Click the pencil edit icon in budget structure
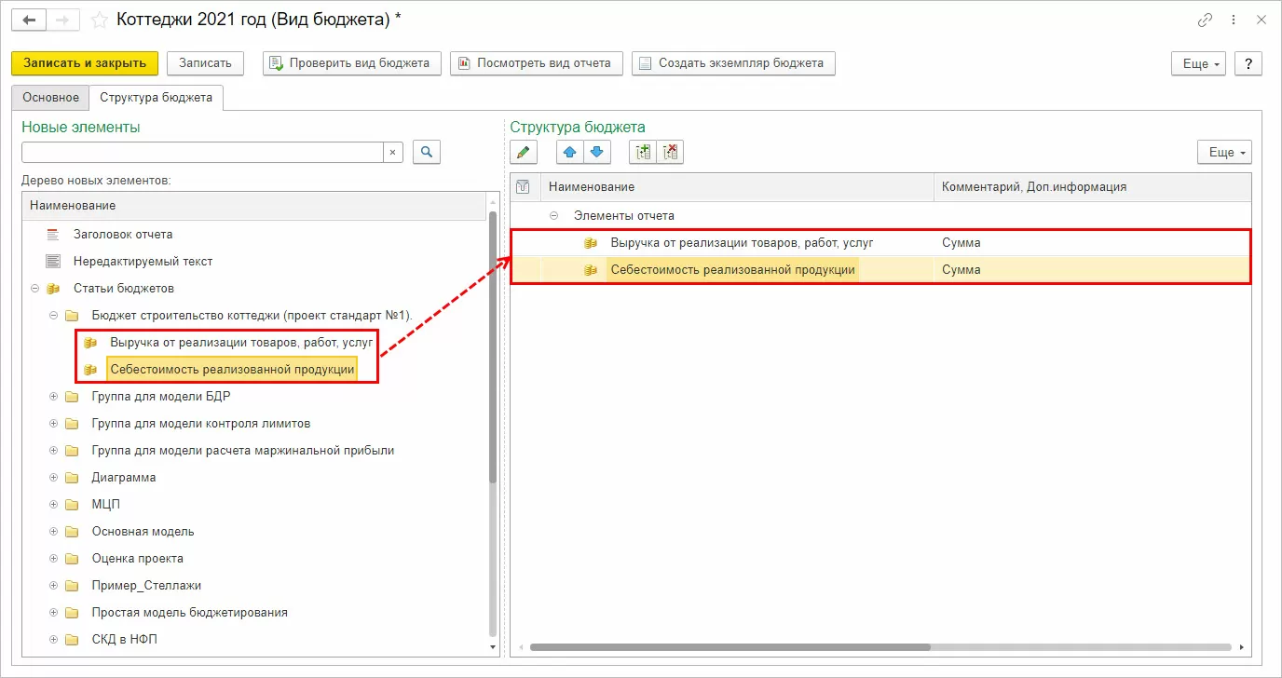This screenshot has width=1282, height=678. click(x=524, y=153)
